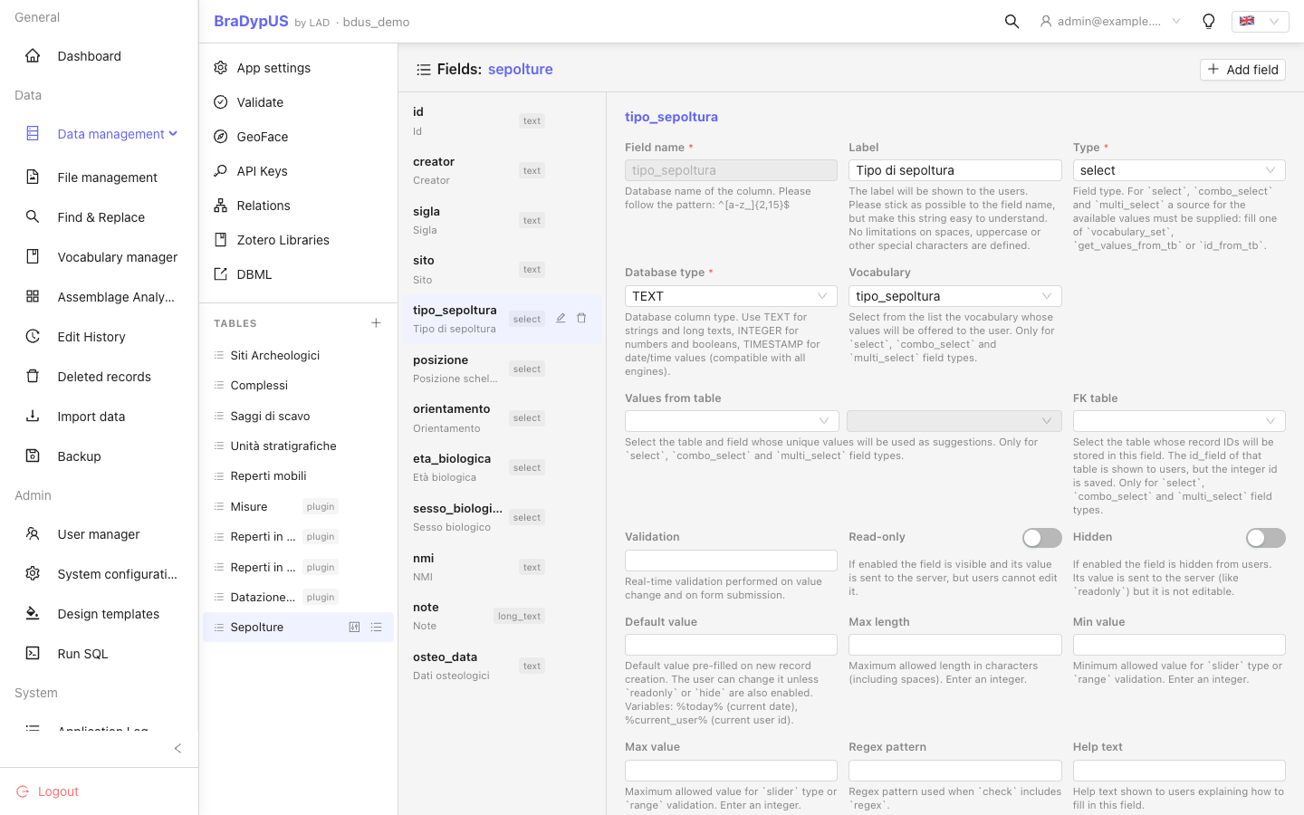Click the lightbulb icon in header
Screen dimensions: 1304x815
pos(1208,22)
